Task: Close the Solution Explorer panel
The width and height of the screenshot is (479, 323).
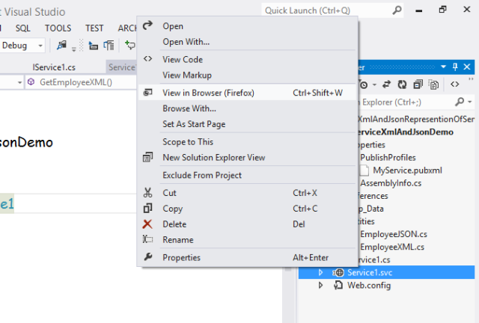Action: (x=467, y=67)
